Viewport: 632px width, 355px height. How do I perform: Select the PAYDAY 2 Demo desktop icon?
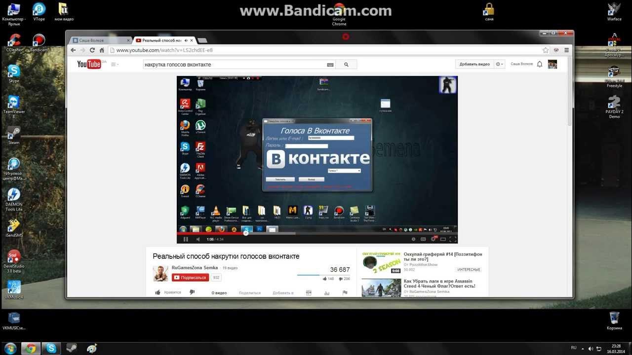pos(614,107)
